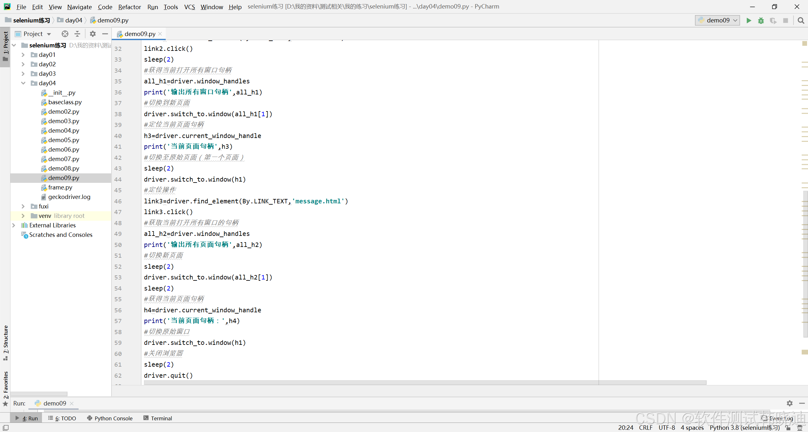The width and height of the screenshot is (808, 432).
Task: Select geckodriver.log in the project tree
Action: pyautogui.click(x=69, y=197)
